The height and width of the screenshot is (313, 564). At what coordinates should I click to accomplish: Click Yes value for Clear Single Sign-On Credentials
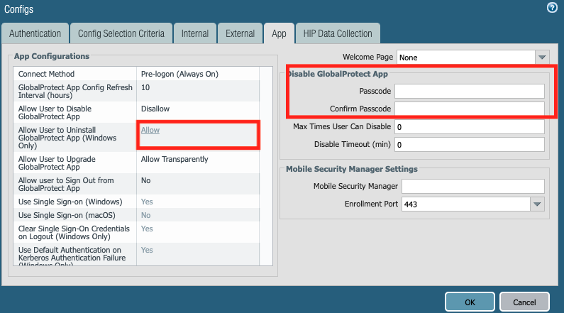pyautogui.click(x=147, y=229)
